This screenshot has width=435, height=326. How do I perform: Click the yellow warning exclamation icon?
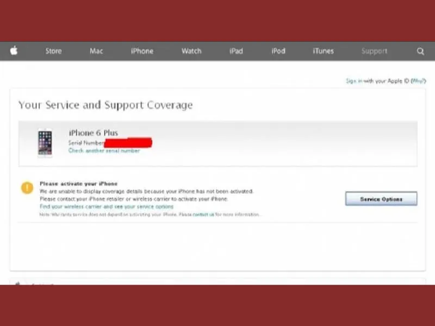click(27, 187)
